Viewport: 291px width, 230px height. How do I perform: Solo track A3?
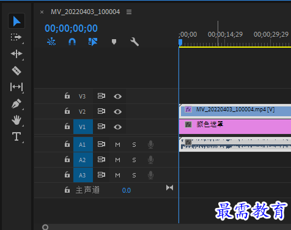pos(134,175)
